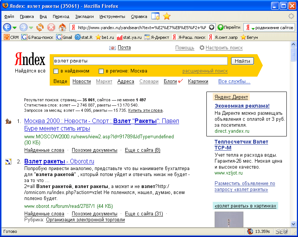Open the Forward history dropdown arrow

pos(31,28)
